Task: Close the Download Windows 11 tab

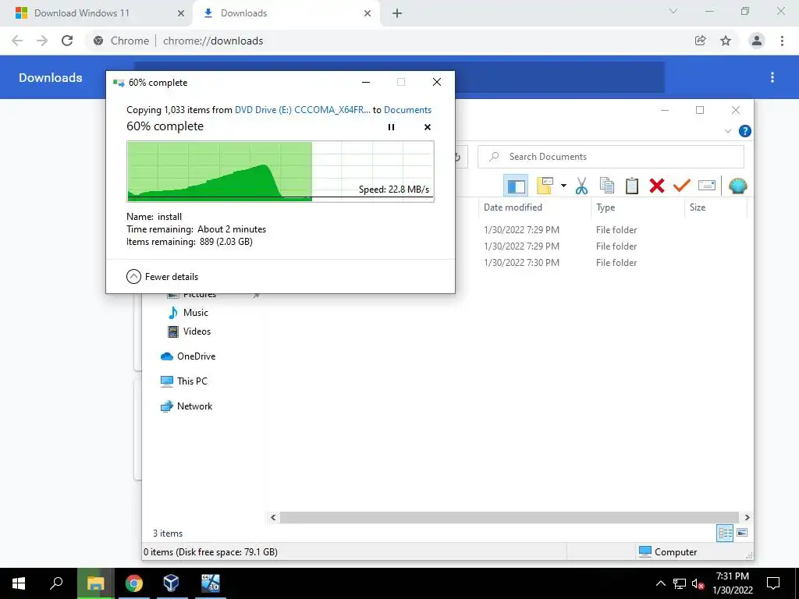Action: (181, 13)
